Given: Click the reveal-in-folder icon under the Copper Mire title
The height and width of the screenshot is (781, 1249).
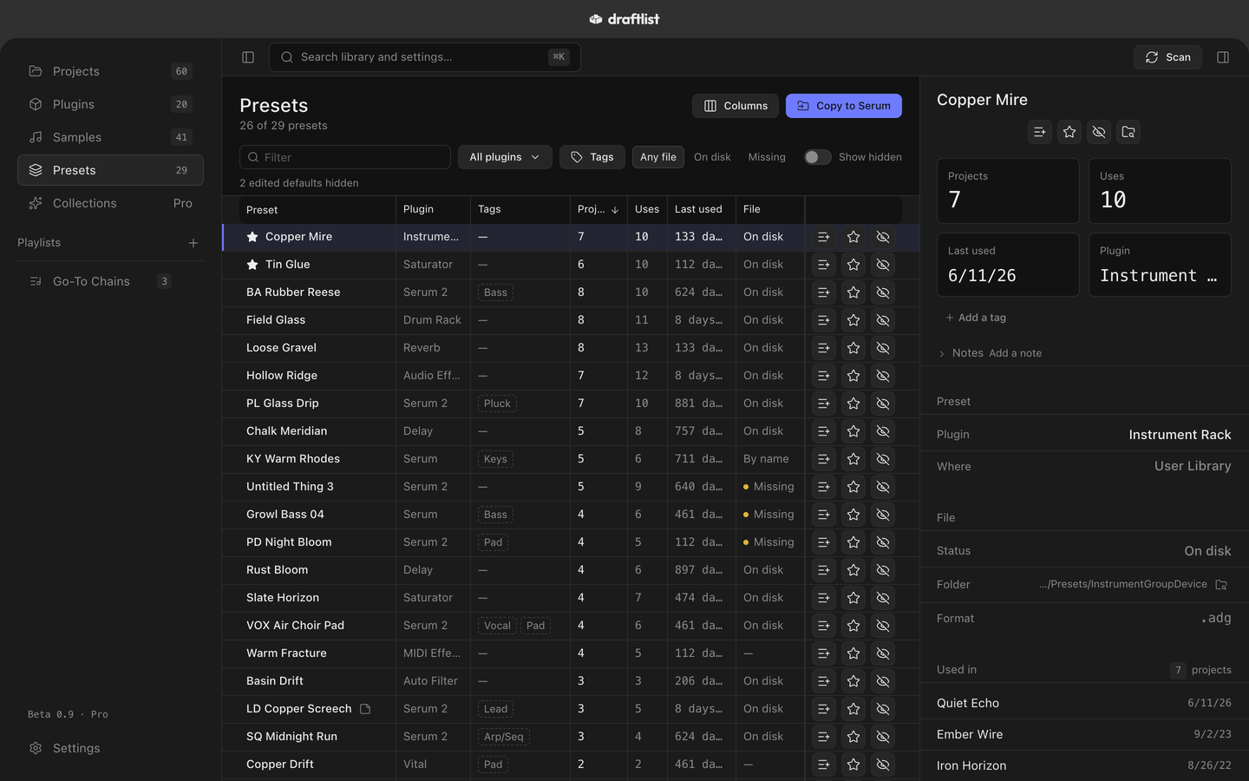Looking at the screenshot, I should (1128, 132).
